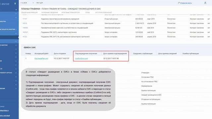
Task: Click the Отправлен на публикацию status entry
Action: 151,99
